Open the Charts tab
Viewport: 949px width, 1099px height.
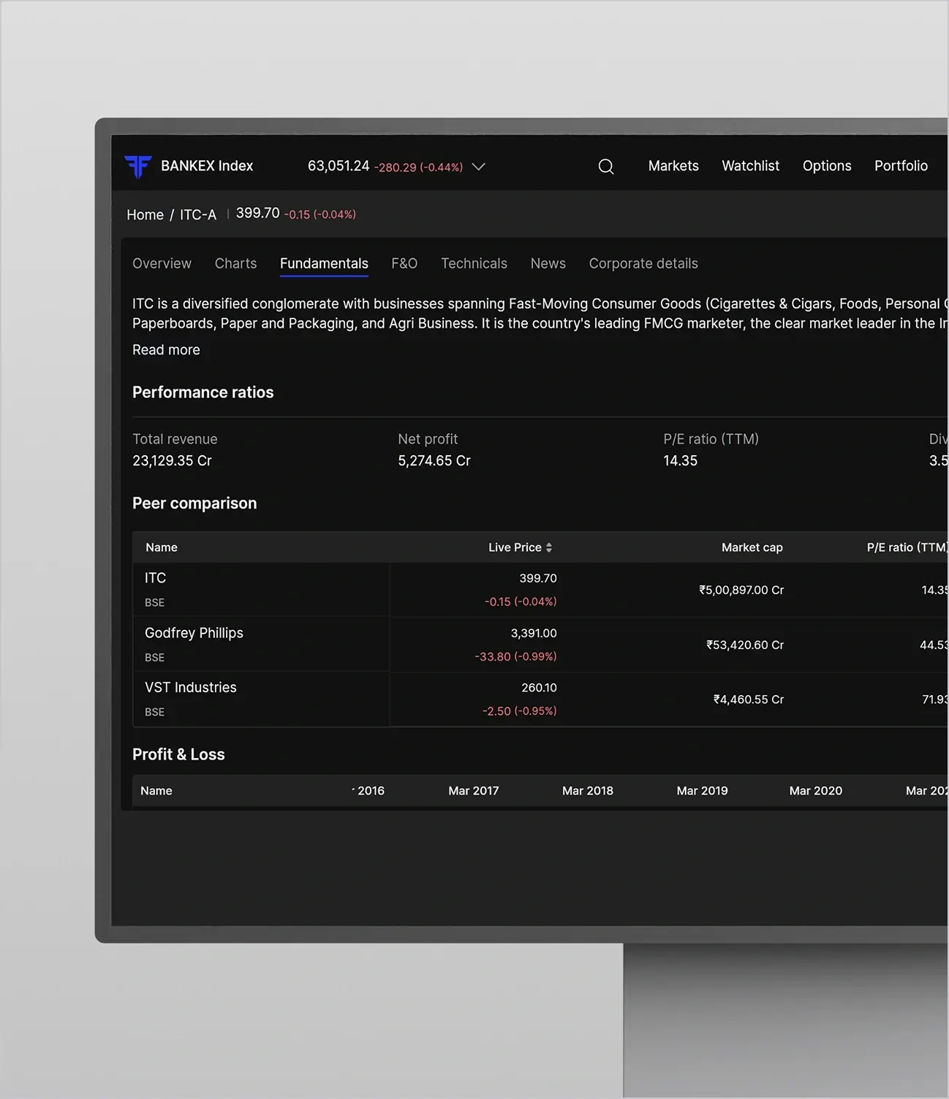235,263
